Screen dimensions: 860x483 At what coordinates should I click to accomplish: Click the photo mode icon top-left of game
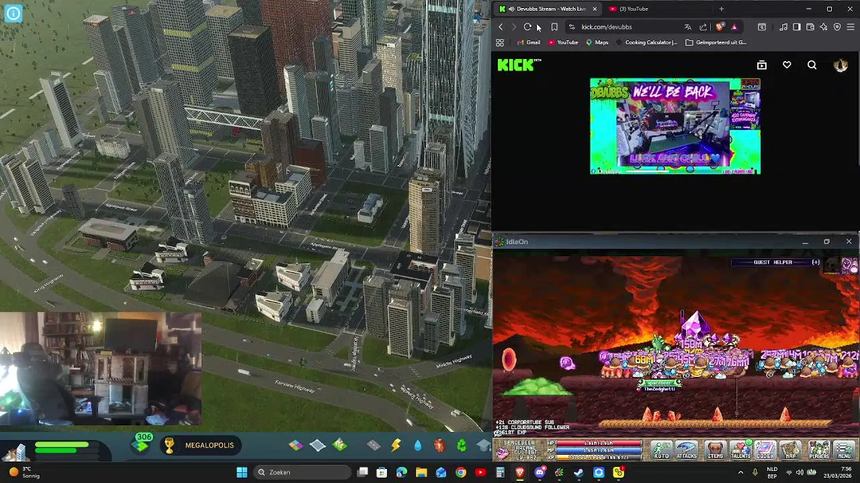(13, 13)
